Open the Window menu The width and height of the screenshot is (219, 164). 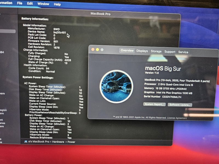pos(43,4)
